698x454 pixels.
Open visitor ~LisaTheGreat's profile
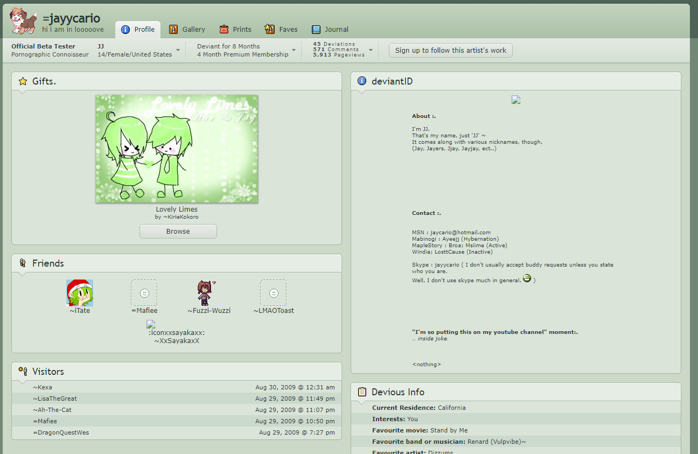coord(55,399)
